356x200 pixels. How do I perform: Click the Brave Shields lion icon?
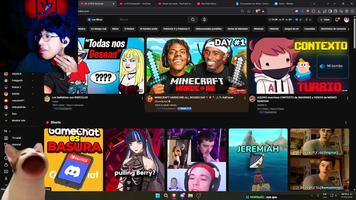click(257, 11)
